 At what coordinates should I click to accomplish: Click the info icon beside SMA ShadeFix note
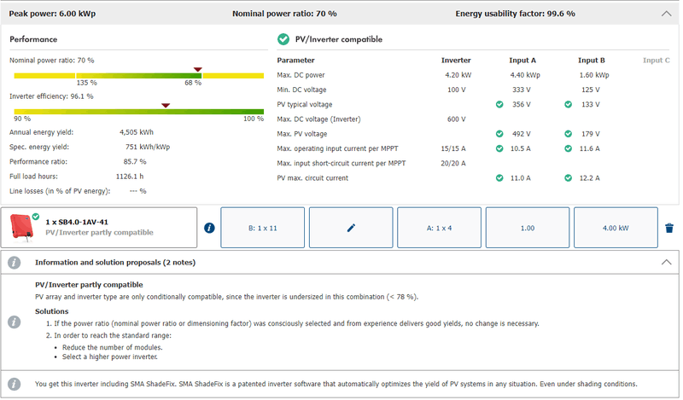click(14, 384)
